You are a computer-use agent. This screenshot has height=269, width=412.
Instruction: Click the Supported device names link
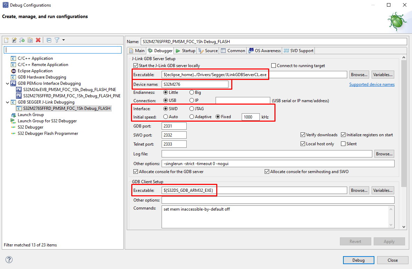pos(372,84)
